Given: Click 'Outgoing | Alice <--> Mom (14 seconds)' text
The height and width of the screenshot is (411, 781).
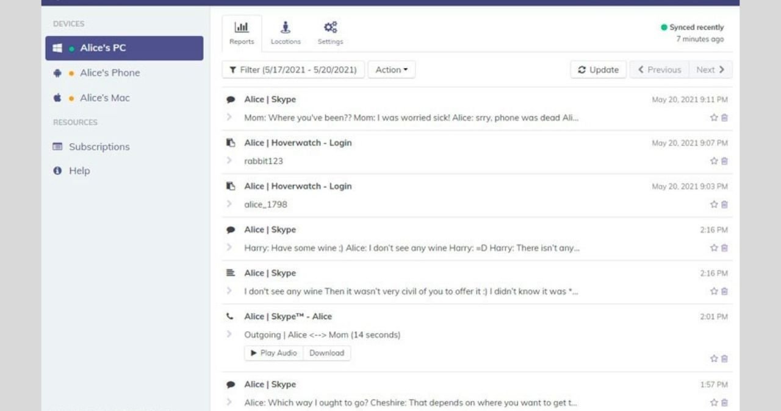Looking at the screenshot, I should pos(322,335).
